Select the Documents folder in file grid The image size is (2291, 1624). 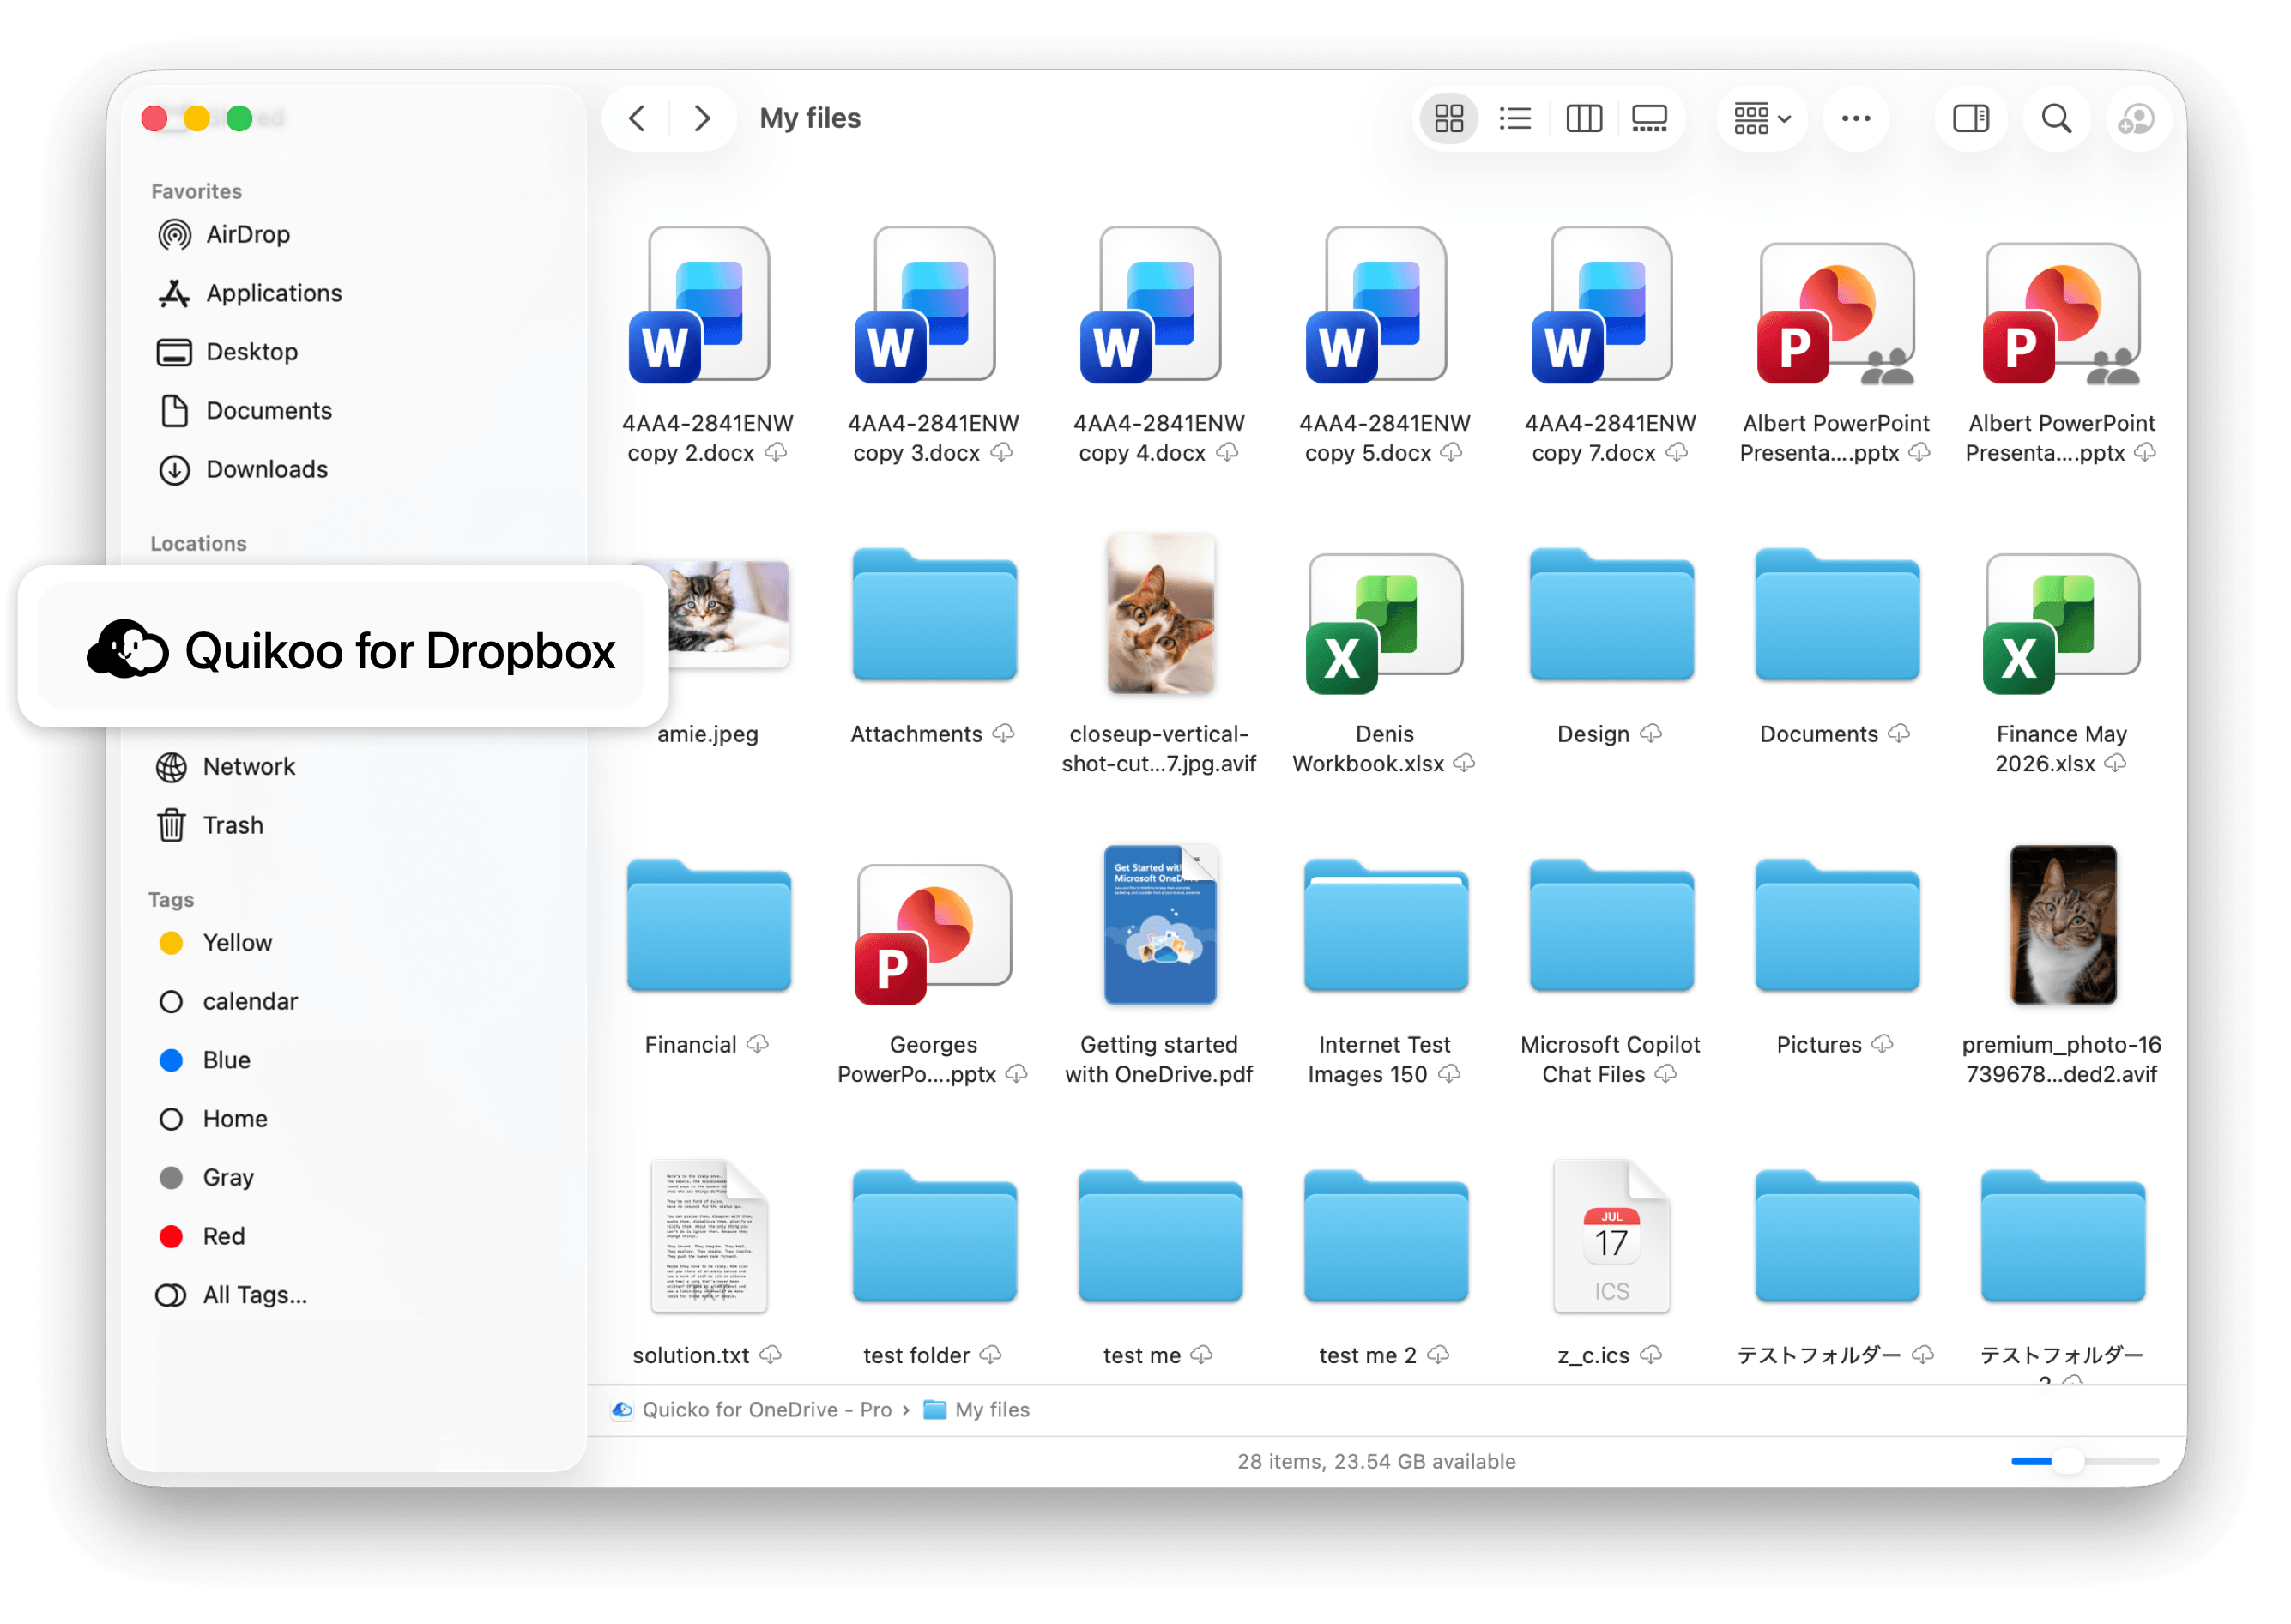(1838, 616)
